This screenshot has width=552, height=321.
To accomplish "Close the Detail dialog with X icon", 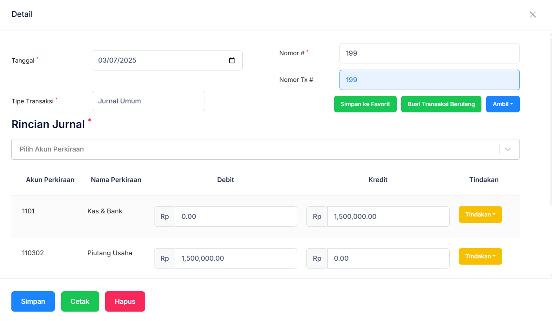I will pyautogui.click(x=532, y=15).
